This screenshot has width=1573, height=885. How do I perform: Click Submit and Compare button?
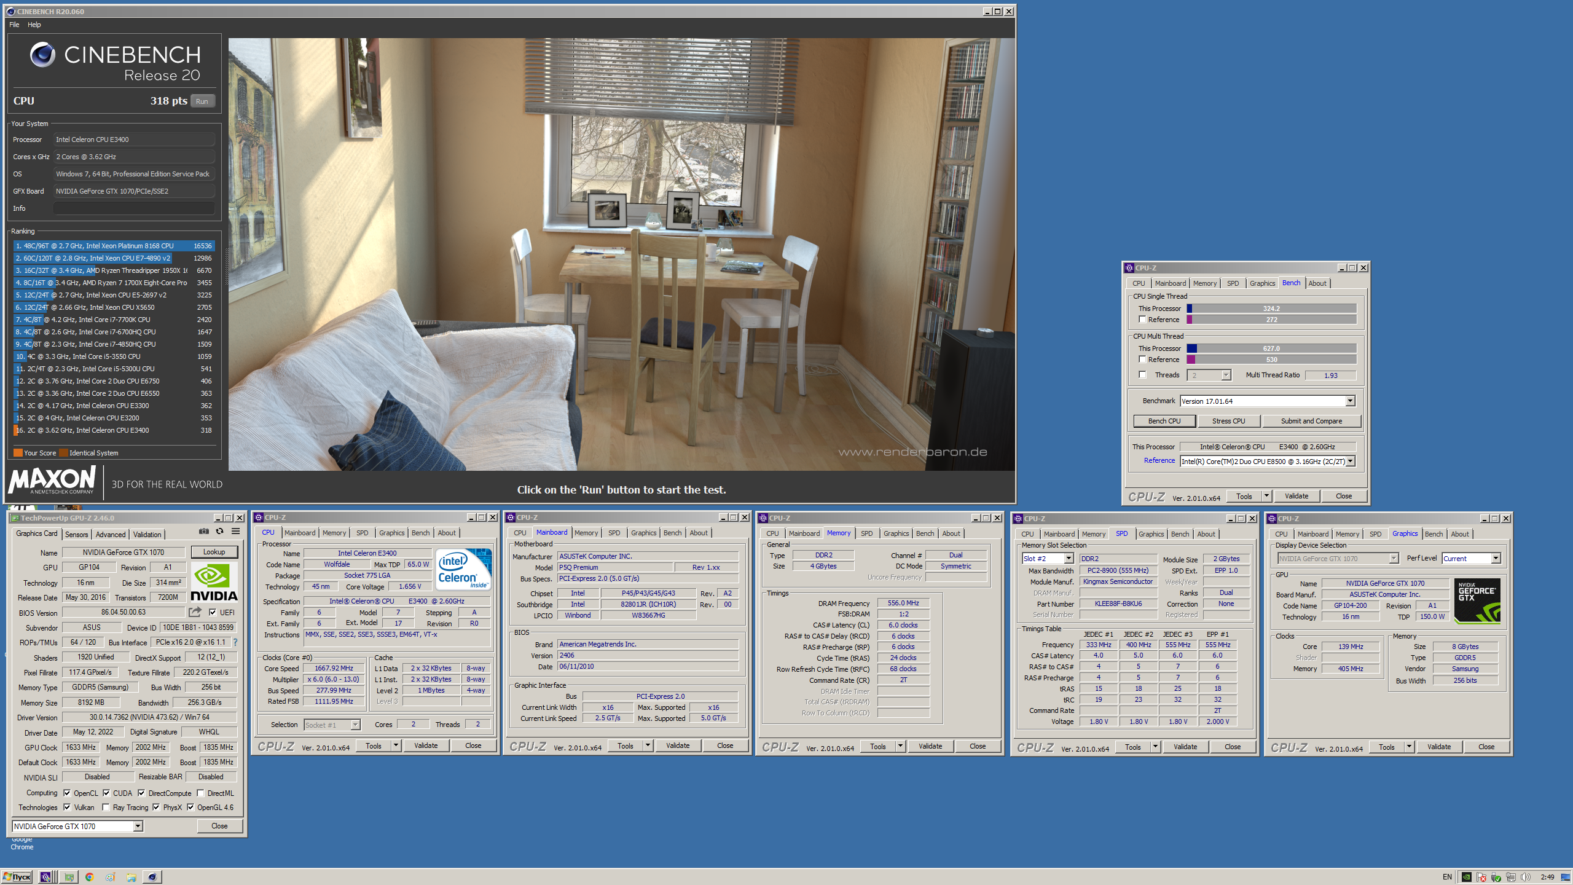coord(1311,421)
